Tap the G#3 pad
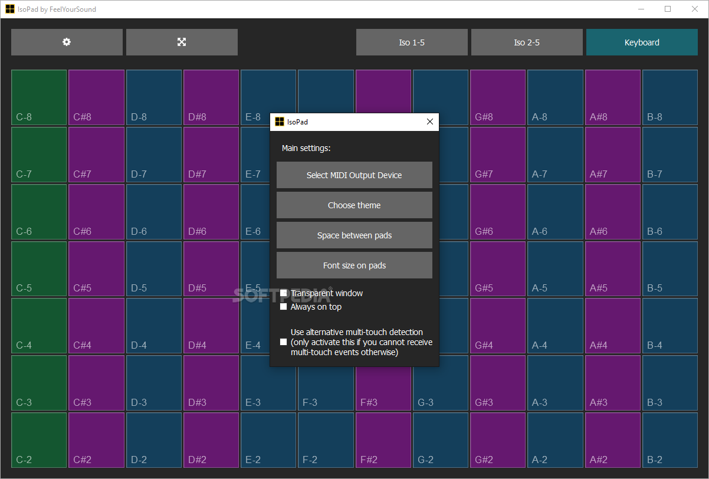 tap(498, 383)
